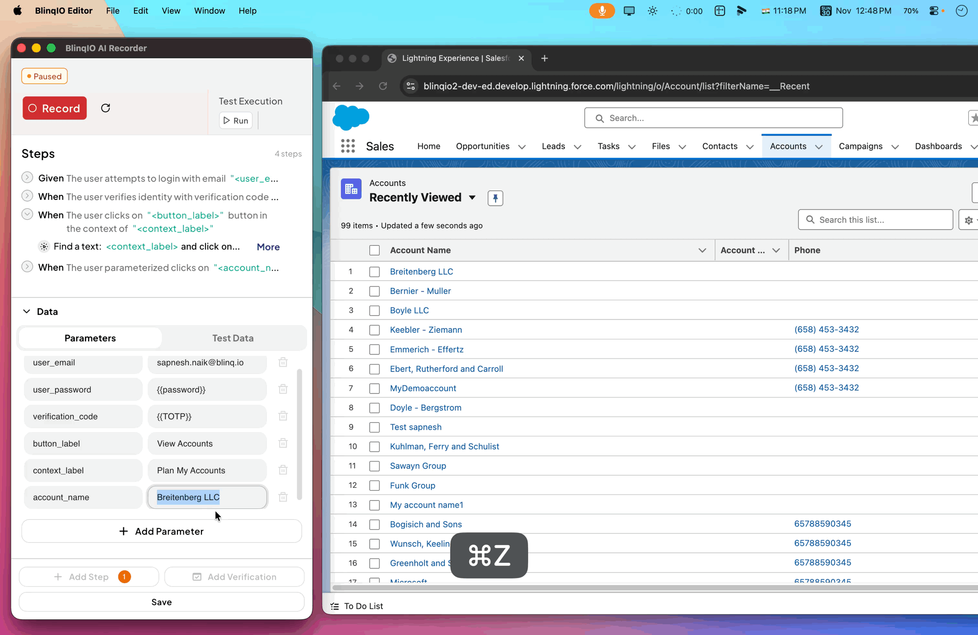This screenshot has width=978, height=635.
Task: Open the Salesforce App Launcher grid
Action: coord(348,146)
